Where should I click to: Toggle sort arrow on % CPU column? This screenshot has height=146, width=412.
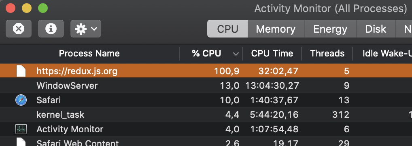236,54
